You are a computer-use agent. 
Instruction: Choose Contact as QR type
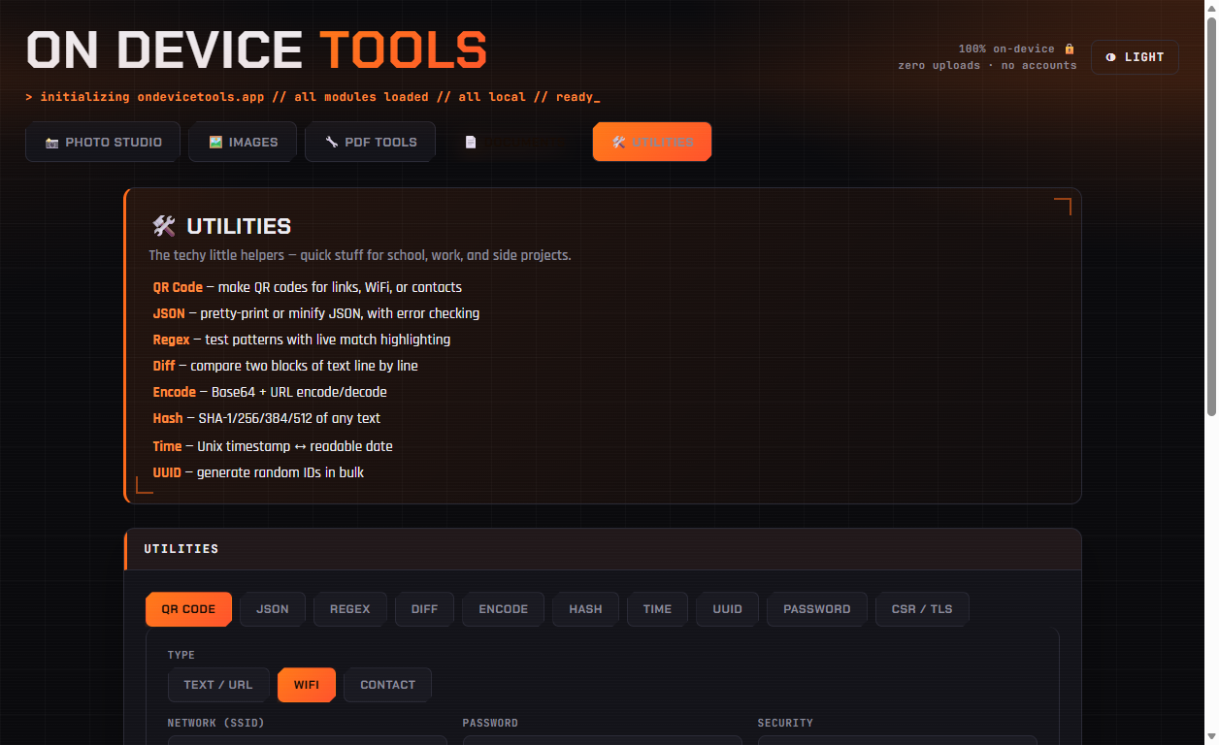pos(388,685)
